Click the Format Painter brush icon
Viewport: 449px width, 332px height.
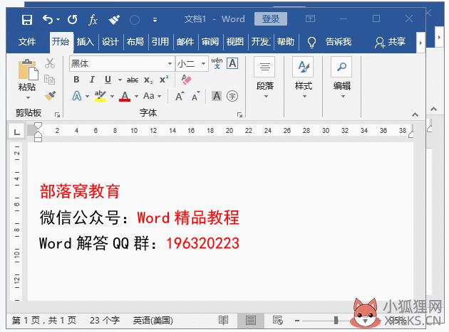[x=51, y=96]
